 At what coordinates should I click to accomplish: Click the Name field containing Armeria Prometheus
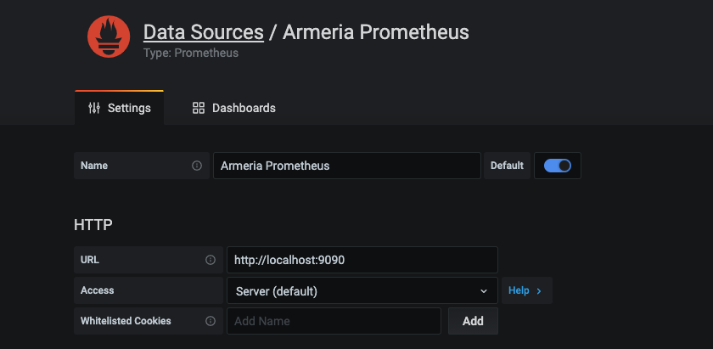coord(346,166)
